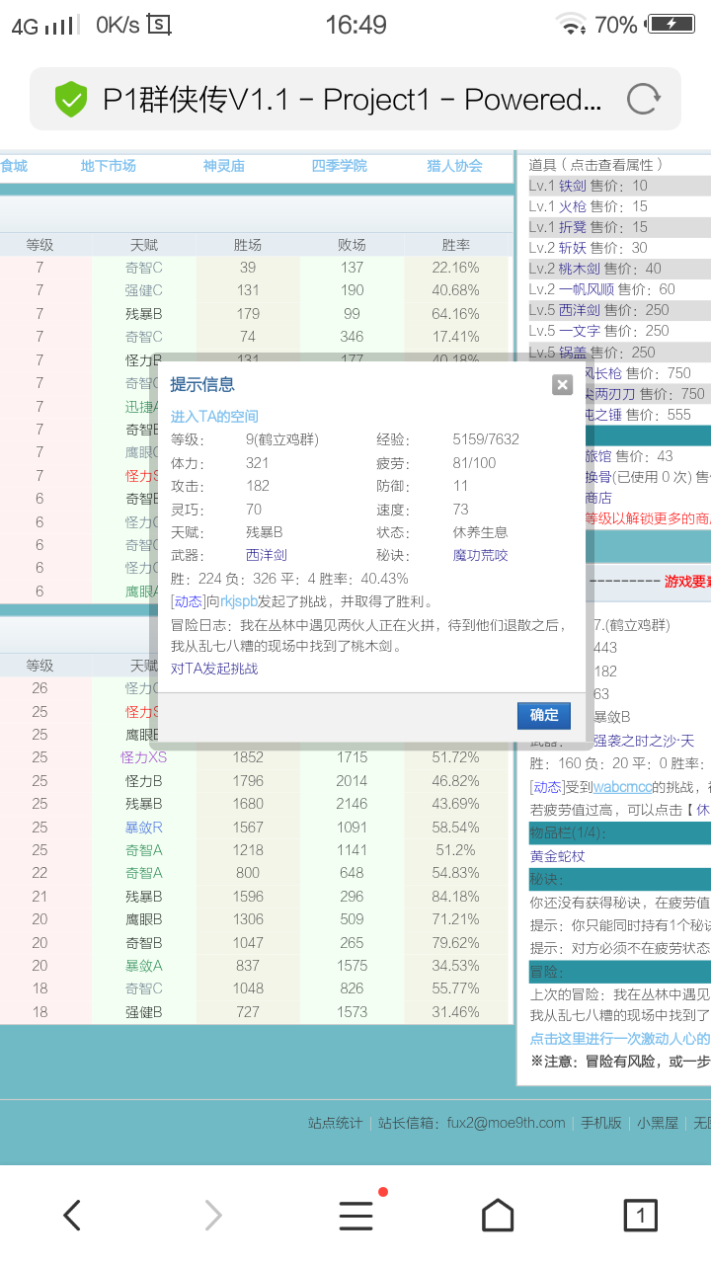Click the 旅馆 link priced 43
The height and width of the screenshot is (1264, 711).
click(x=598, y=455)
